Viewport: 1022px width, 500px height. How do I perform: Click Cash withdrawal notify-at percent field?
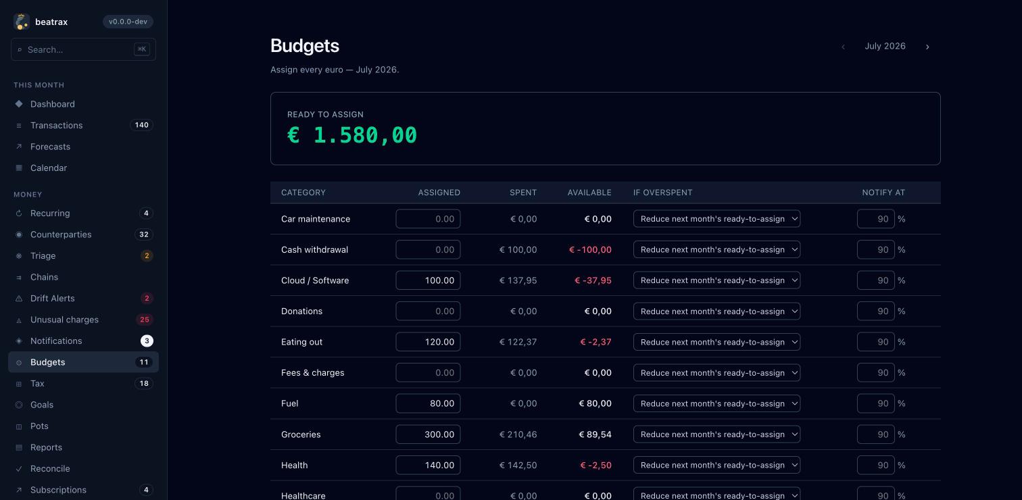876,249
